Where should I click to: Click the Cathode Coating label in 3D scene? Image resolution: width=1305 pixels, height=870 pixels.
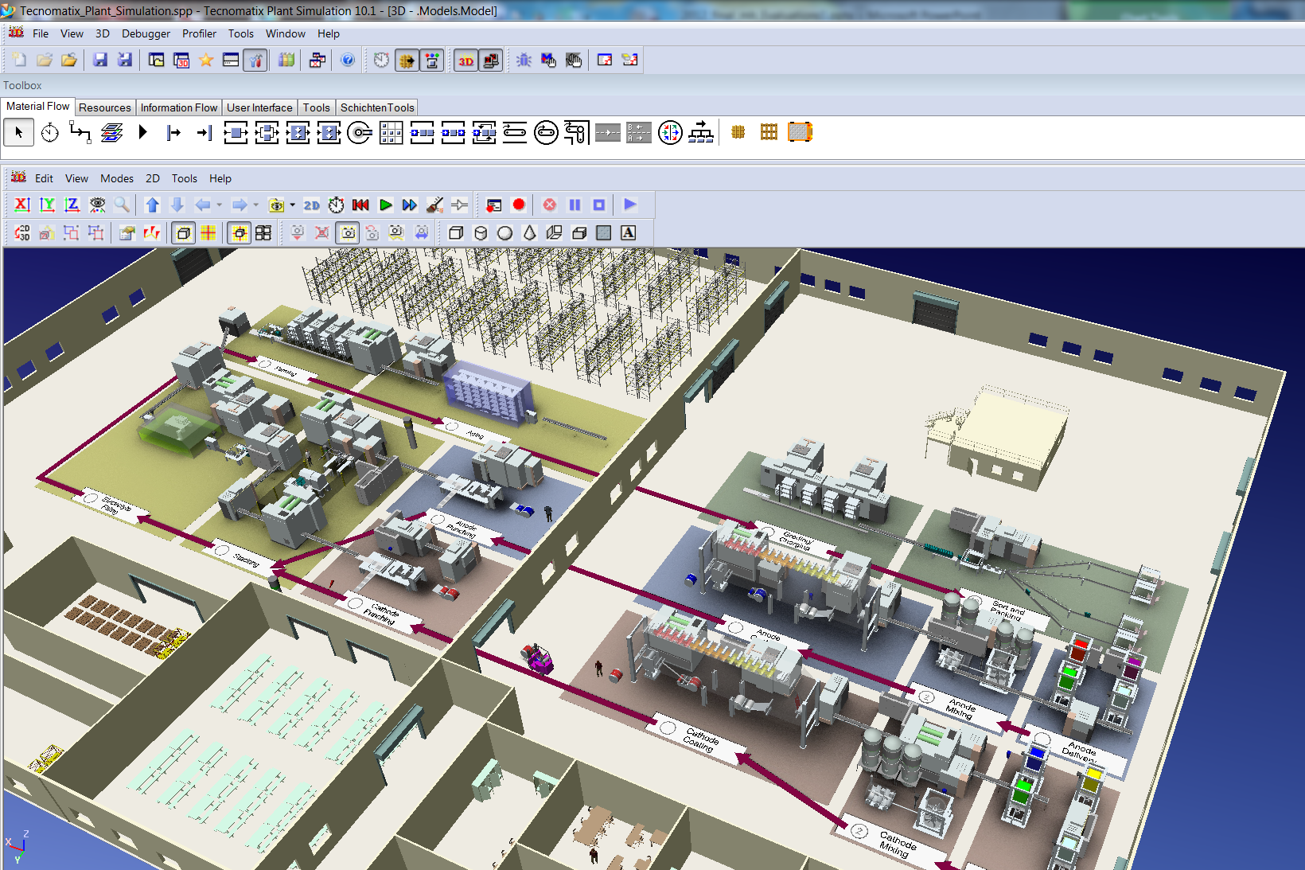tap(700, 739)
